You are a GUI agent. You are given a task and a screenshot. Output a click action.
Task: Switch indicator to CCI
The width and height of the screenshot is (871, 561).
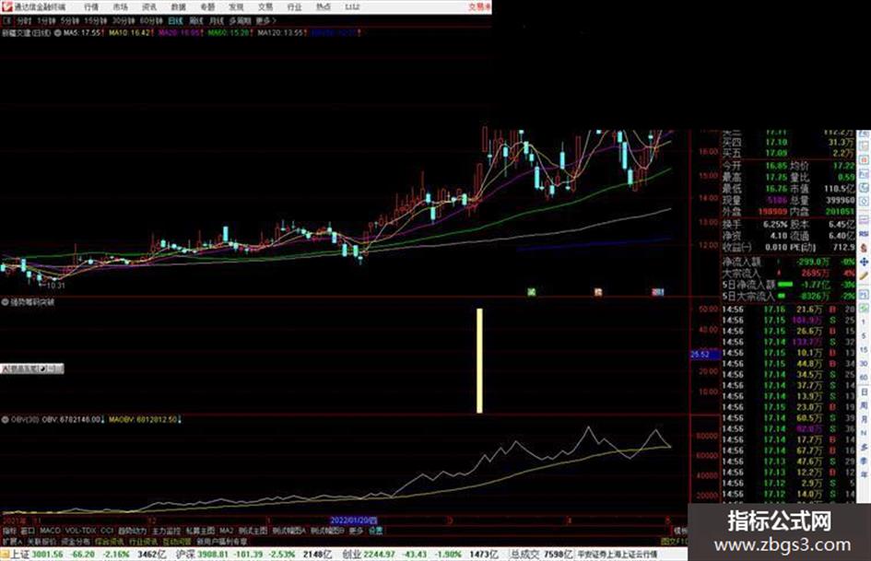point(107,531)
